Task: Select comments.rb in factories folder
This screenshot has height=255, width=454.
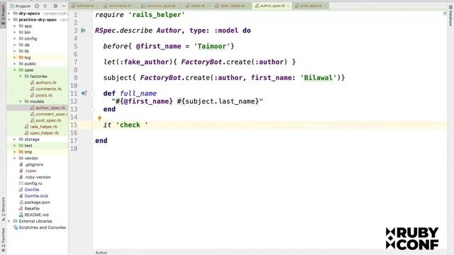Action: point(48,89)
